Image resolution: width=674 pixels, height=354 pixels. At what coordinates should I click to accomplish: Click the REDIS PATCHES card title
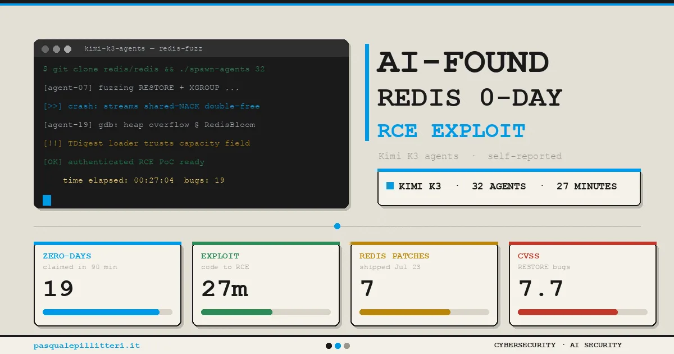pos(394,256)
